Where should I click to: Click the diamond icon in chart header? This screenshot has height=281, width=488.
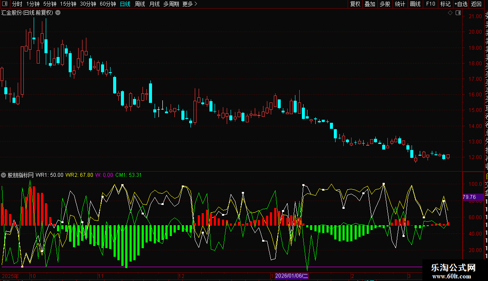pos(450,13)
